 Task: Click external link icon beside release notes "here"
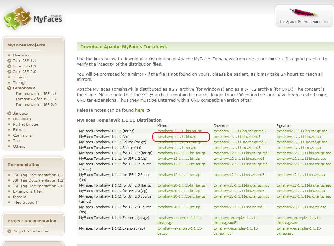coord(149,110)
